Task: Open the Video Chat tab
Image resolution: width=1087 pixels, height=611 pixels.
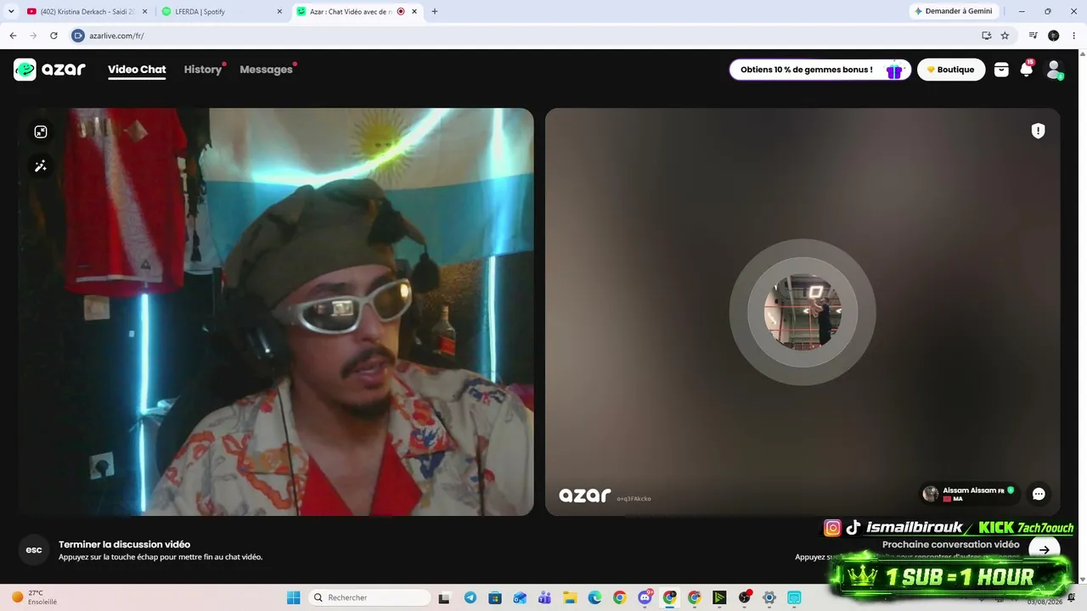Action: tap(137, 70)
